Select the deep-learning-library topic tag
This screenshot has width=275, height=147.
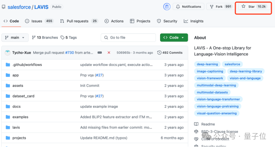coord(246,71)
